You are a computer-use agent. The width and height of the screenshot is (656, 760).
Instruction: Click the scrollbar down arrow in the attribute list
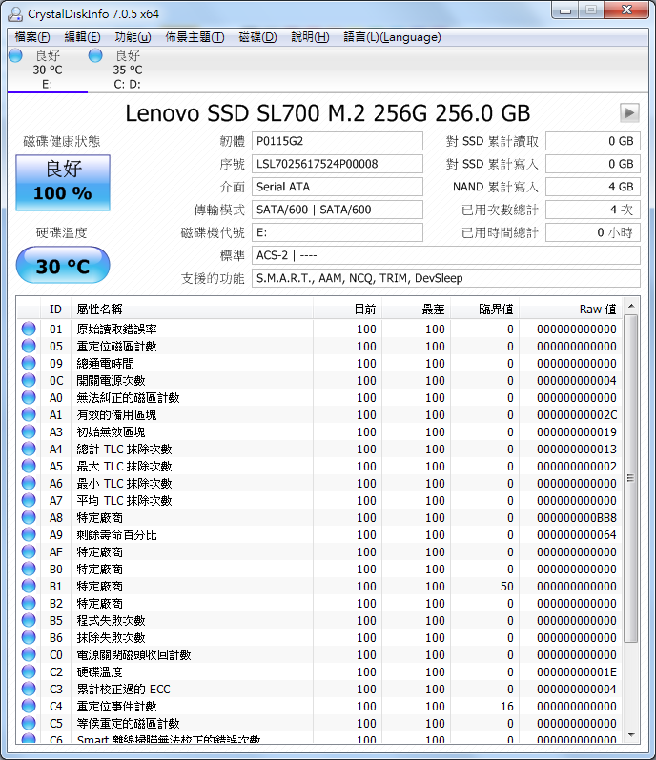pos(631,735)
